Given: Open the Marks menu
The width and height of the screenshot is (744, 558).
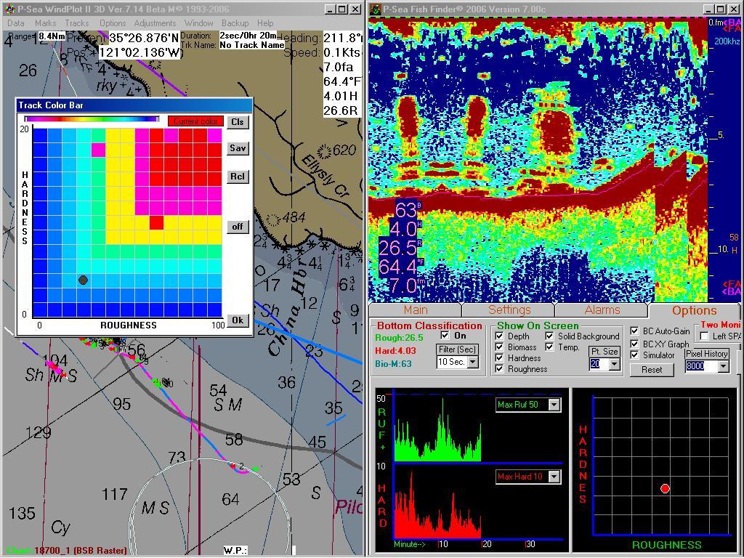Looking at the screenshot, I should coord(46,23).
